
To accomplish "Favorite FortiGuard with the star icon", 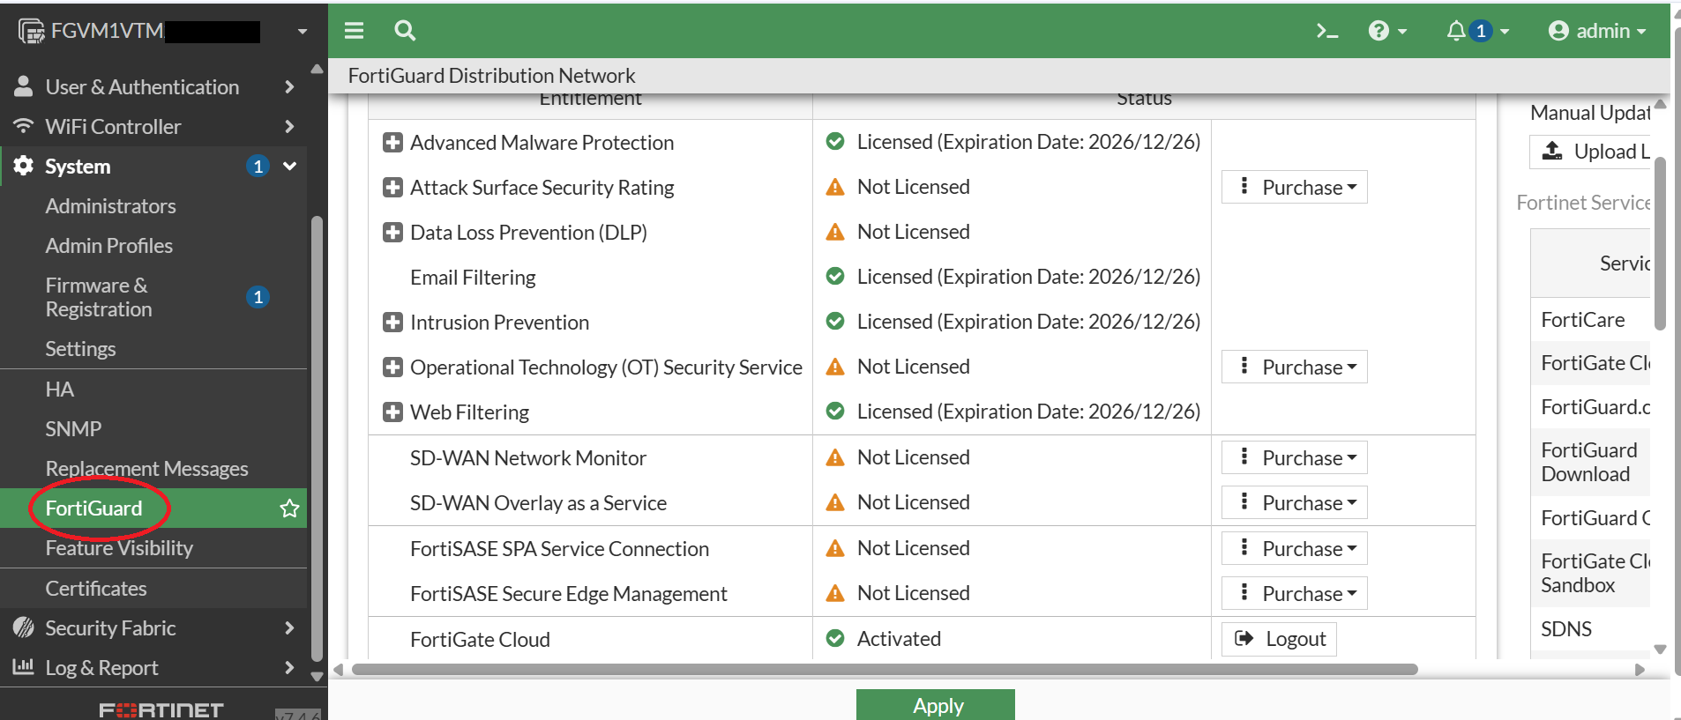I will pos(289,508).
